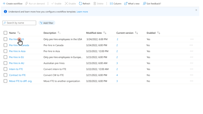Sort by Description column arrows
Viewport: 203px width, 114px height.
(x=59, y=33)
